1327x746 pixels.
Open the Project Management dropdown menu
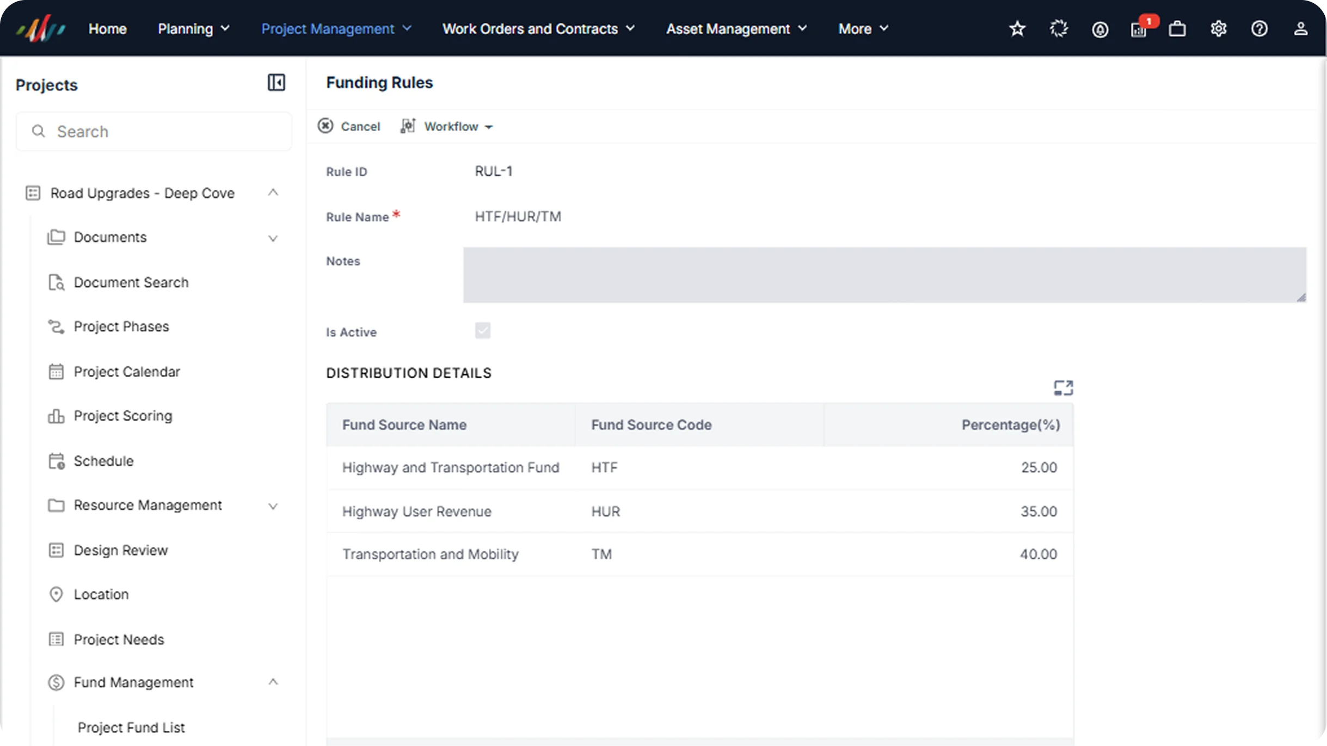[x=336, y=29]
